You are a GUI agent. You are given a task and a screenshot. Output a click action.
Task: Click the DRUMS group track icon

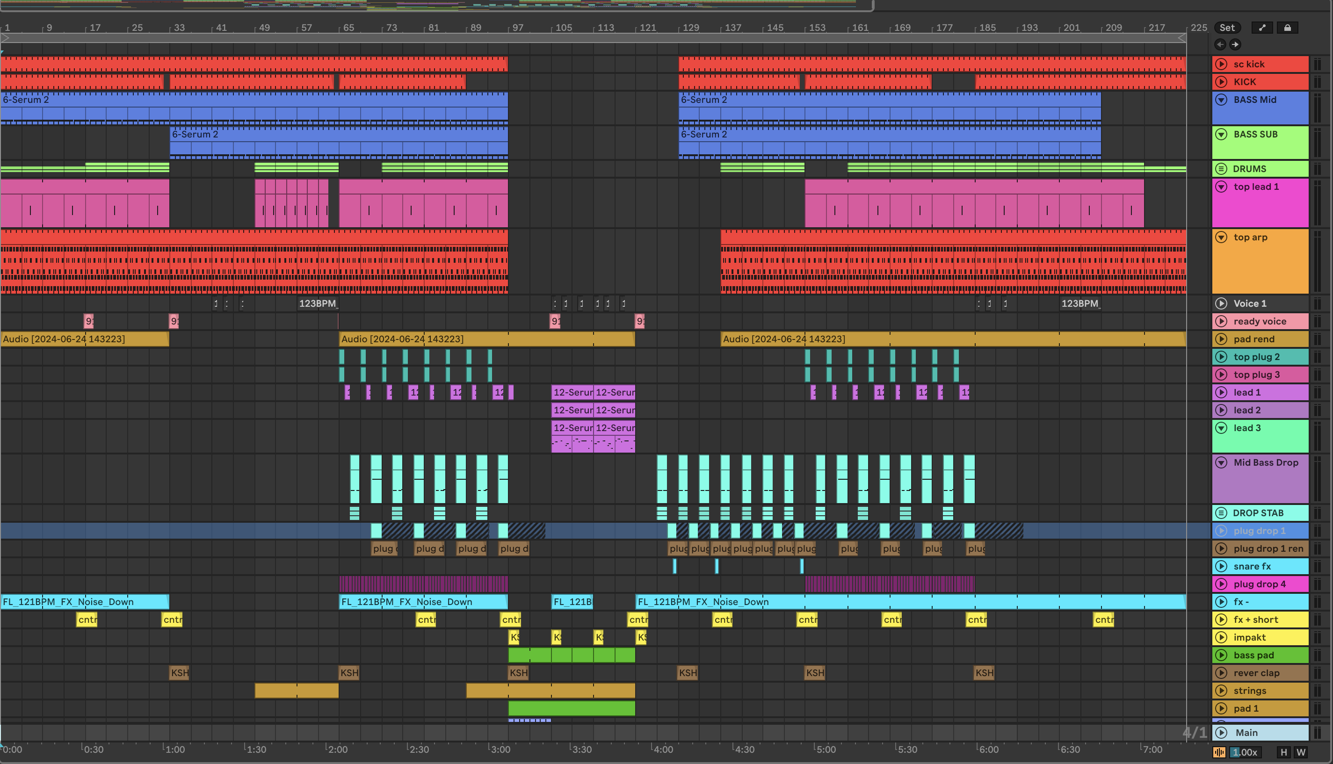[x=1221, y=169]
